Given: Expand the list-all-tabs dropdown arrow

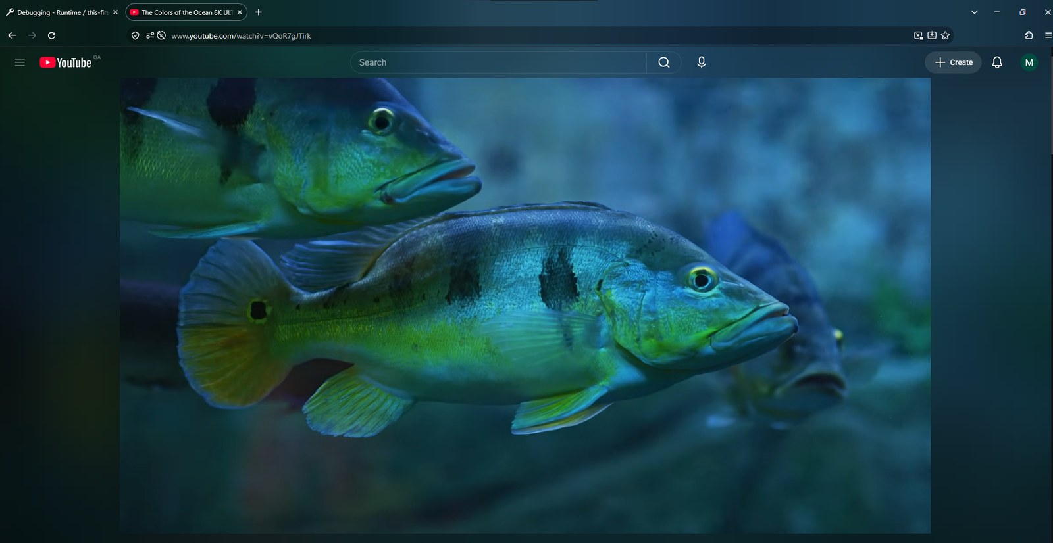Looking at the screenshot, I should click(974, 12).
